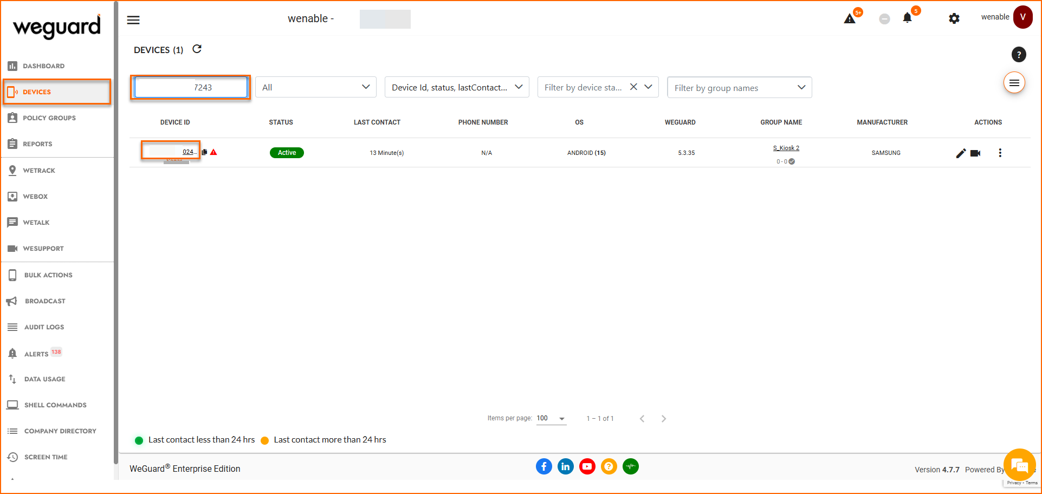Open WeSupport
This screenshot has height=494, width=1042.
(43, 249)
